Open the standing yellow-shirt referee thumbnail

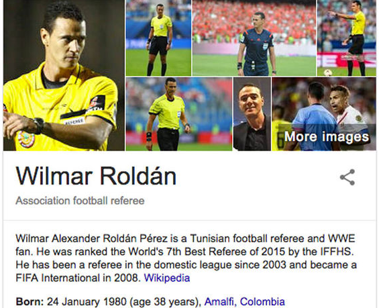[158, 38]
